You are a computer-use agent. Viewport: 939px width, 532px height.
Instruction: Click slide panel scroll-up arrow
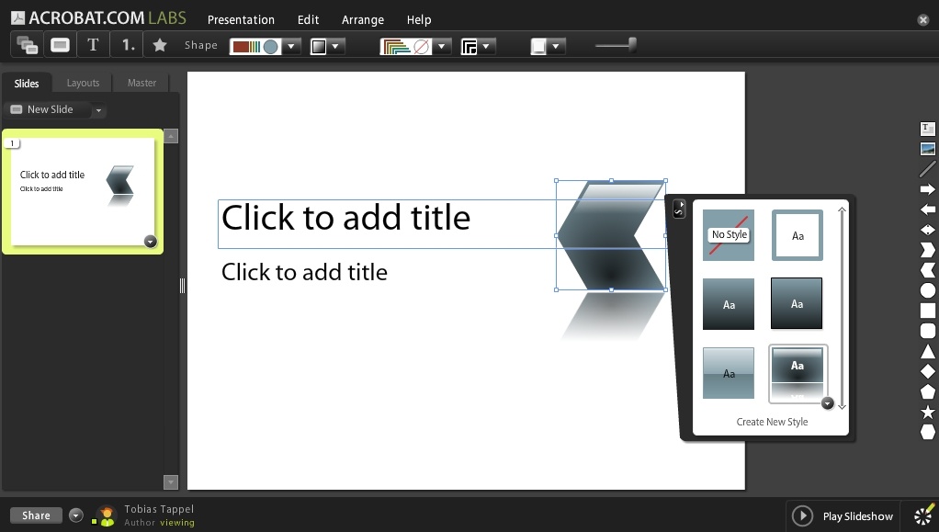[171, 136]
